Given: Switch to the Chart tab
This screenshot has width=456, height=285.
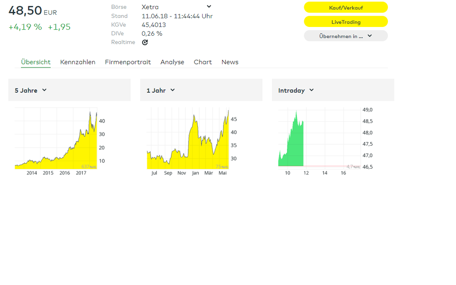Looking at the screenshot, I should click(202, 62).
